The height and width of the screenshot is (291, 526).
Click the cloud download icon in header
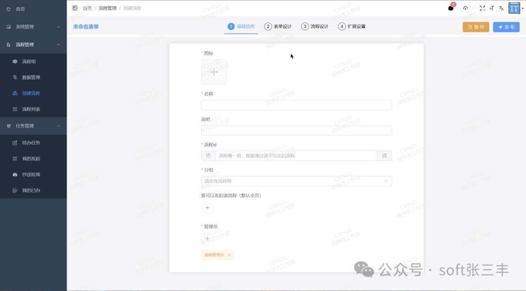point(465,8)
